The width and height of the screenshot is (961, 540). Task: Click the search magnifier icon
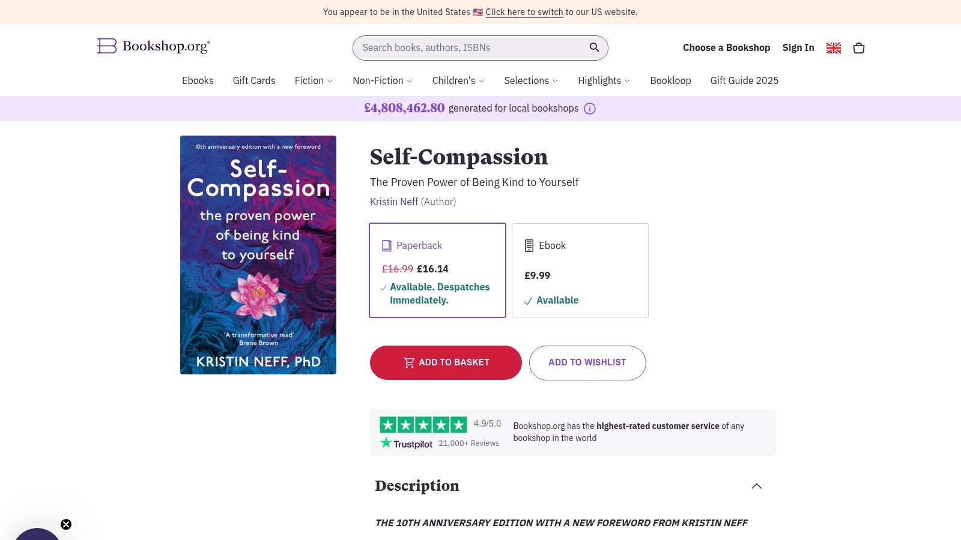pos(594,47)
